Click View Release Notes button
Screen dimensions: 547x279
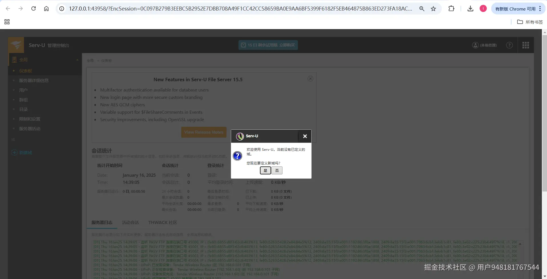click(x=204, y=132)
